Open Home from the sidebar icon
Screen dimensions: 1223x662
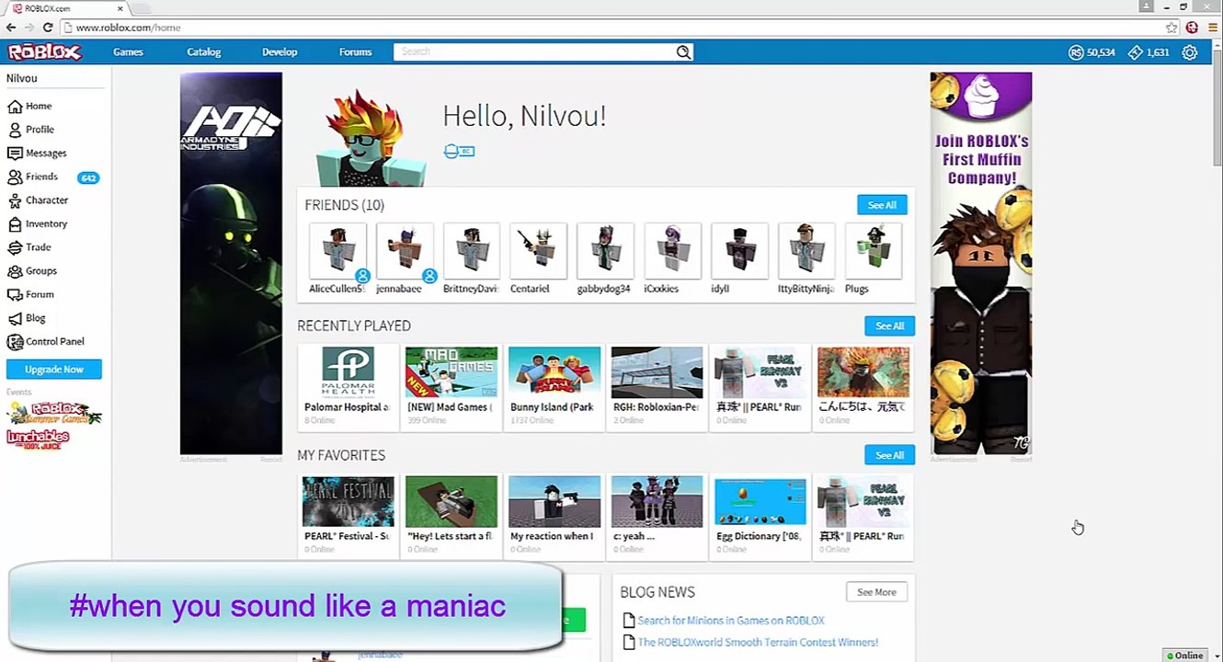[x=15, y=107]
